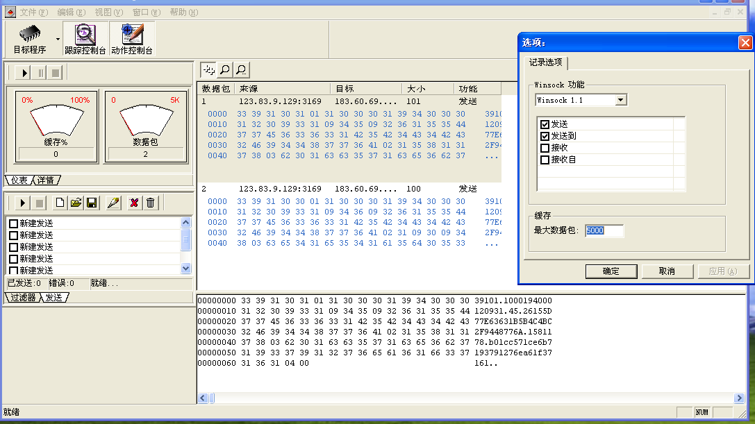
Task: Click the 数据包 gauge meter
Action: 146,126
